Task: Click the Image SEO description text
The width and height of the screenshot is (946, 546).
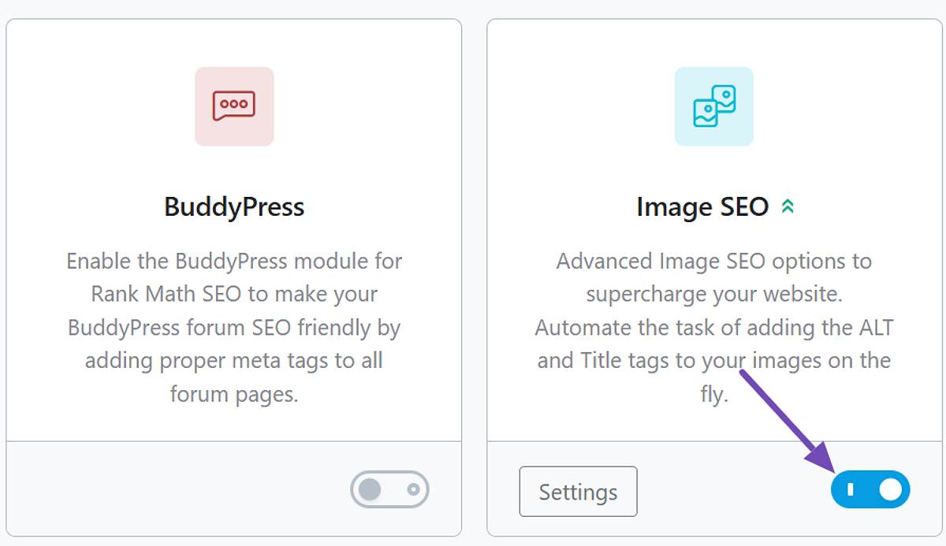Action: click(714, 327)
